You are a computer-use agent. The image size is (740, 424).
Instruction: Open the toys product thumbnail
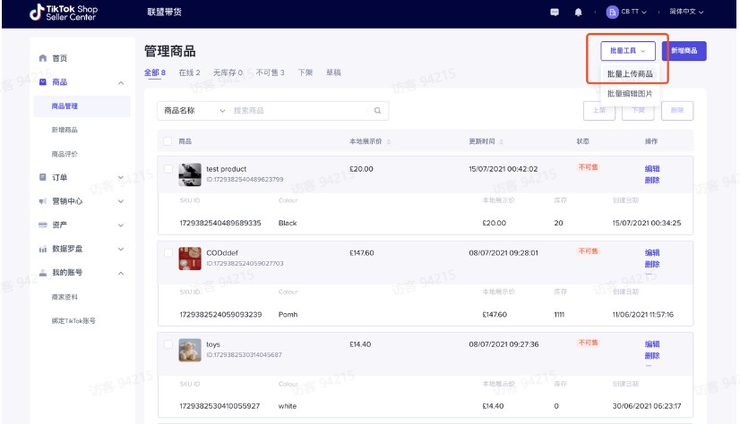coord(190,349)
